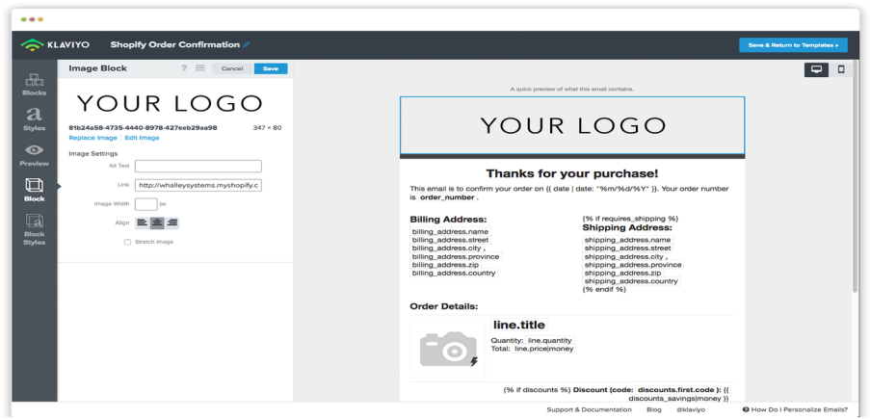870x419 pixels.
Task: Click the 'shipping_address.country' variable
Action: (x=631, y=281)
